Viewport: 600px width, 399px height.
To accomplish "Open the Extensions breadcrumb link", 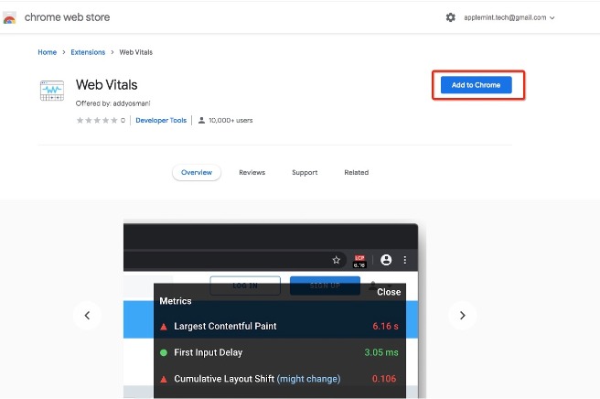I will click(x=88, y=52).
